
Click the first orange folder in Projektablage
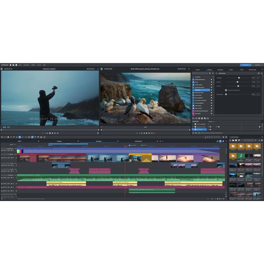click(x=233, y=146)
